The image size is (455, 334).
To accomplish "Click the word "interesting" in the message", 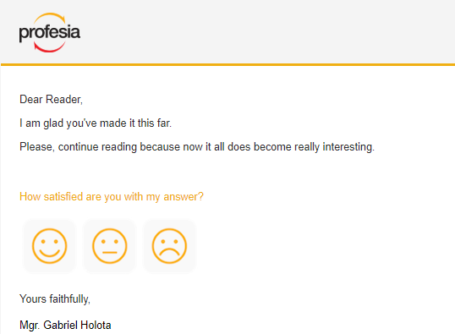I will tap(348, 147).
